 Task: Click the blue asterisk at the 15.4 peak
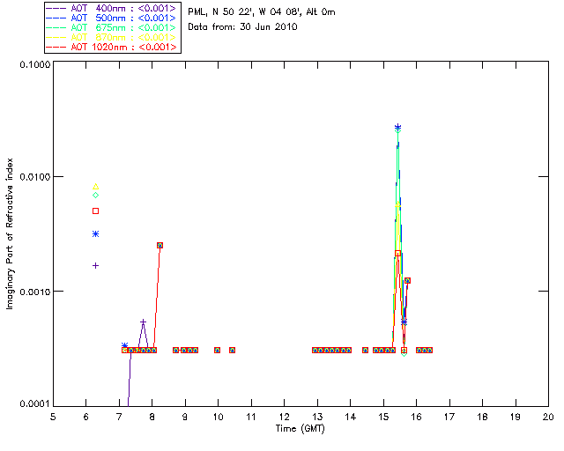(397, 127)
